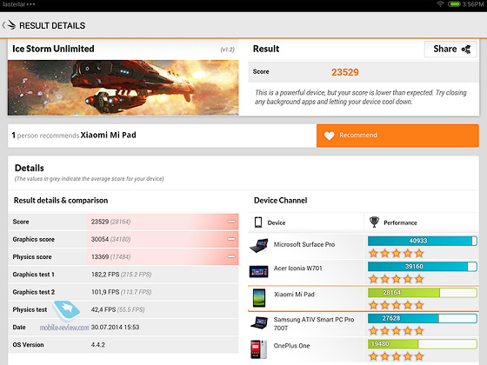Tap the RESULT DETAILS header title
The width and height of the screenshot is (487, 365).
[x=52, y=25]
